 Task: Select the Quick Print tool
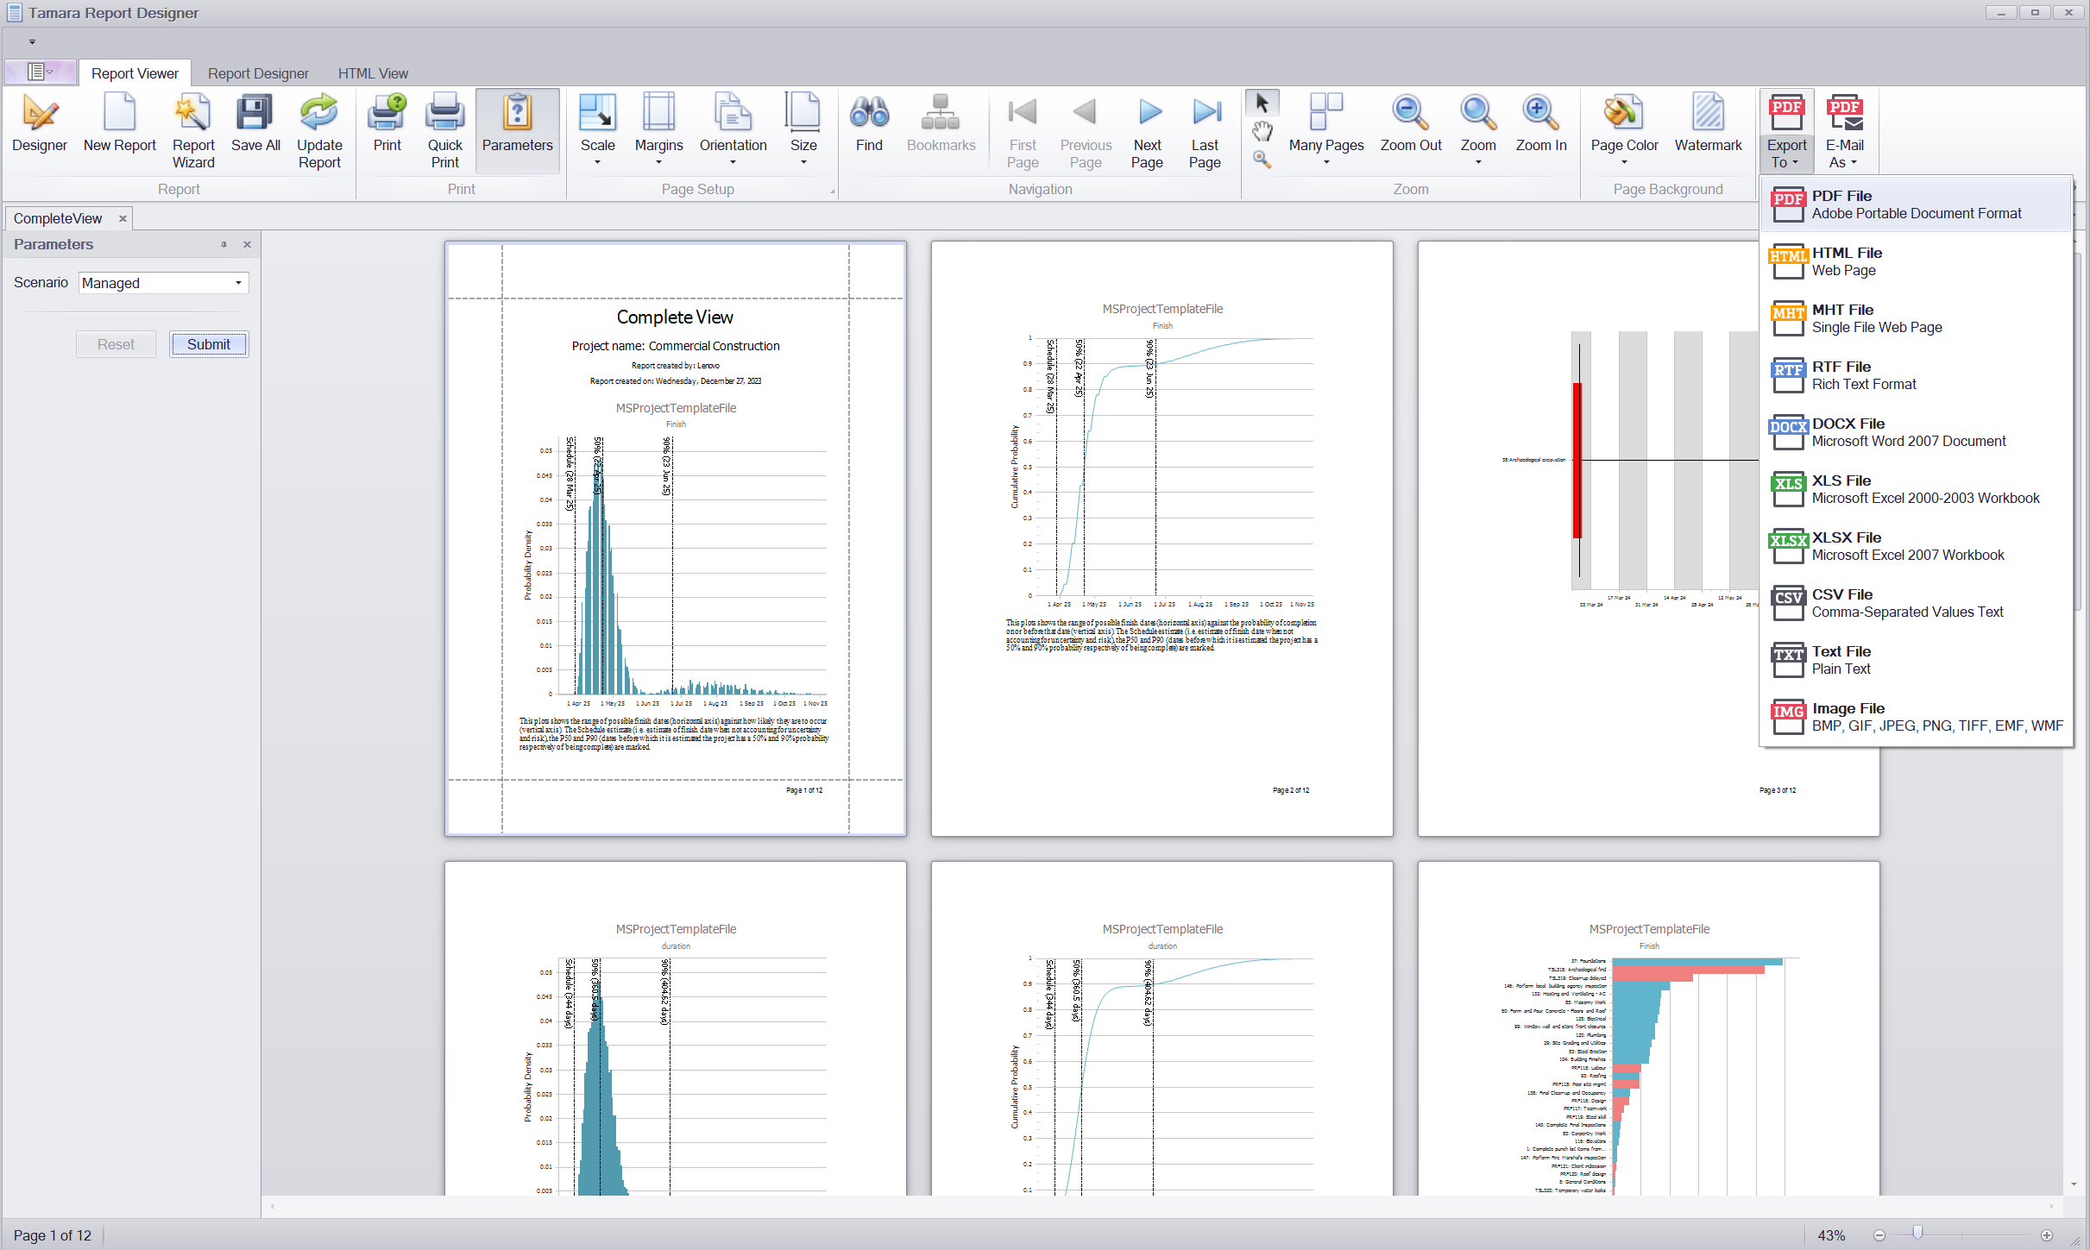click(x=444, y=128)
